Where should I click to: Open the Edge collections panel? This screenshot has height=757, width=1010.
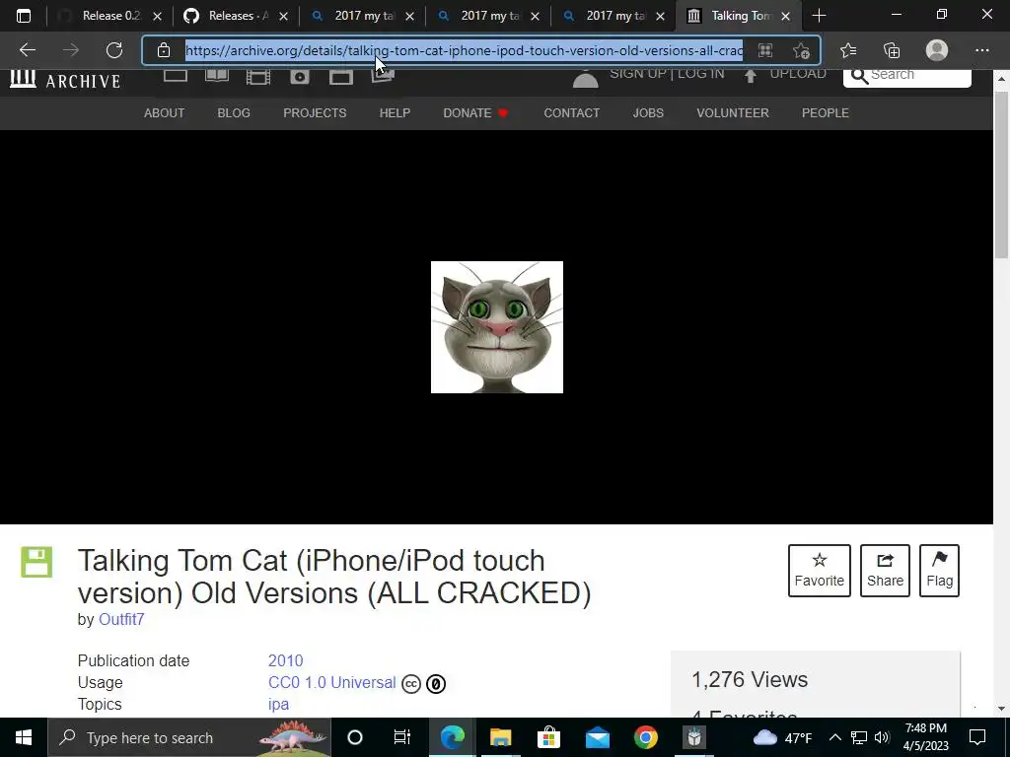[892, 50]
